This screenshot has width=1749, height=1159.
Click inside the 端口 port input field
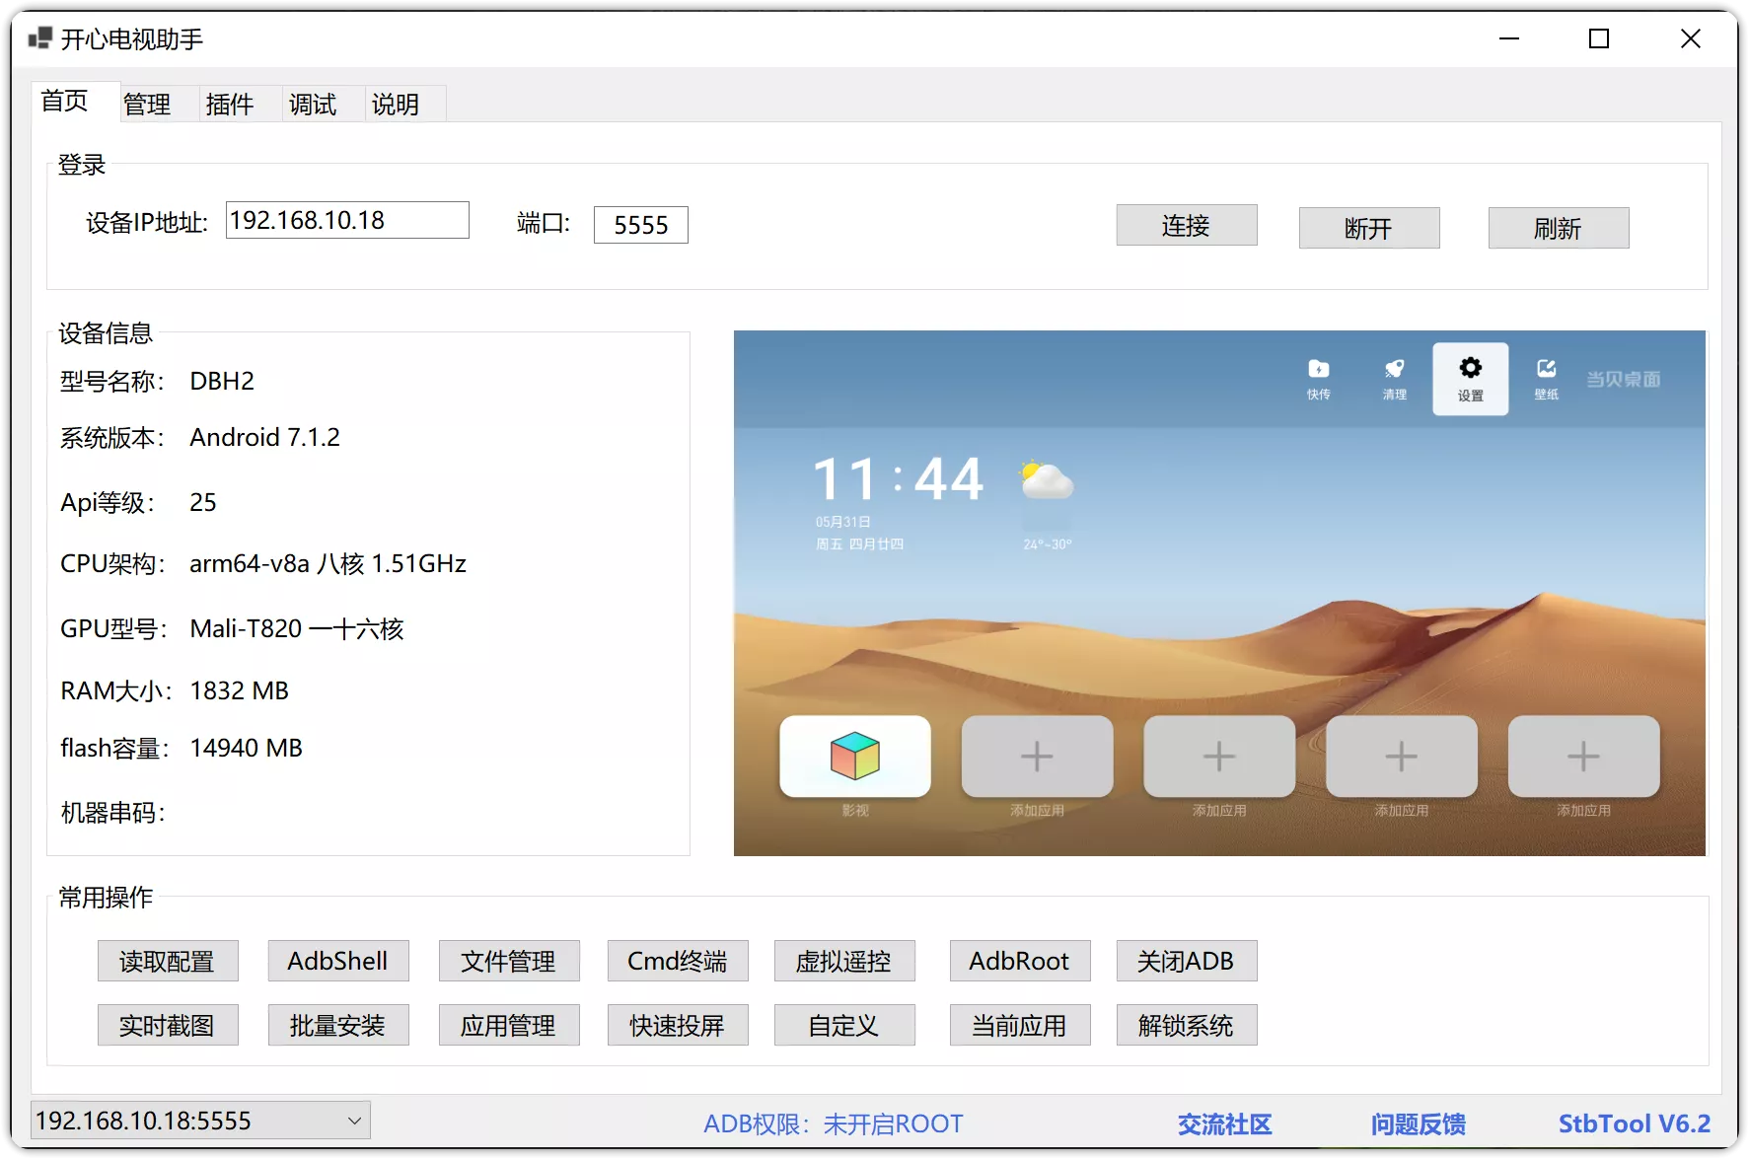(640, 224)
